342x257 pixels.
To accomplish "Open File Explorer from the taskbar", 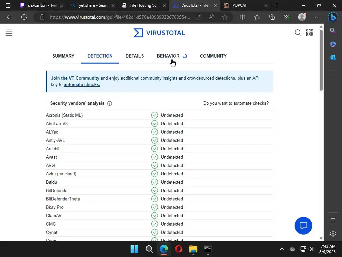I will coord(193,249).
